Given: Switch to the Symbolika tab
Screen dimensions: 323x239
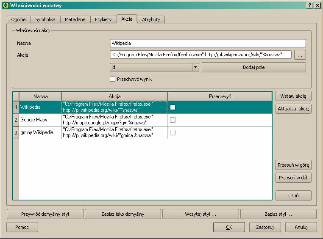Looking at the screenshot, I should [x=45, y=19].
